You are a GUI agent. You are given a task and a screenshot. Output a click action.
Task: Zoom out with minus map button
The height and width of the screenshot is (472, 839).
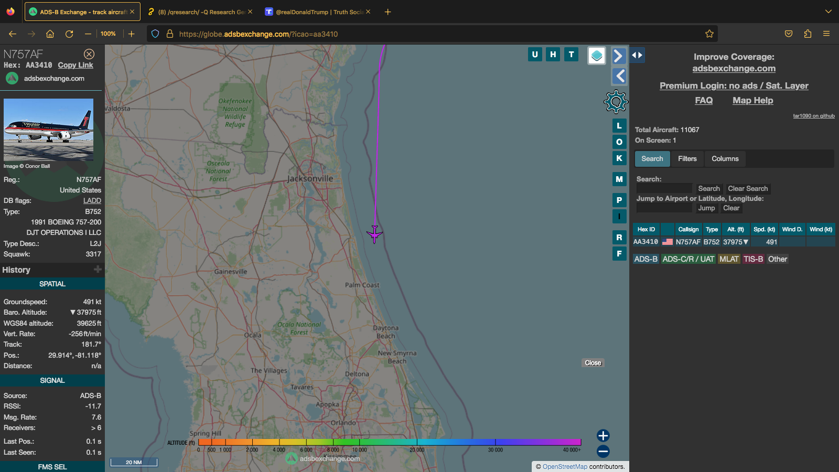tap(603, 451)
